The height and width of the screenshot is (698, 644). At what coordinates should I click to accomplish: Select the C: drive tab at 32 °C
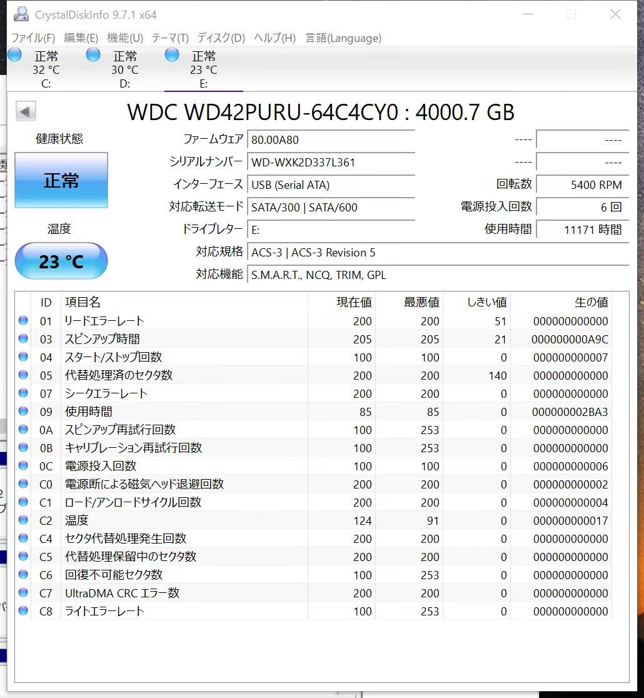tap(46, 69)
